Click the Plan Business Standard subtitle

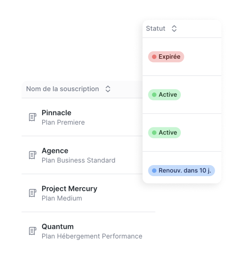pyautogui.click(x=78, y=161)
